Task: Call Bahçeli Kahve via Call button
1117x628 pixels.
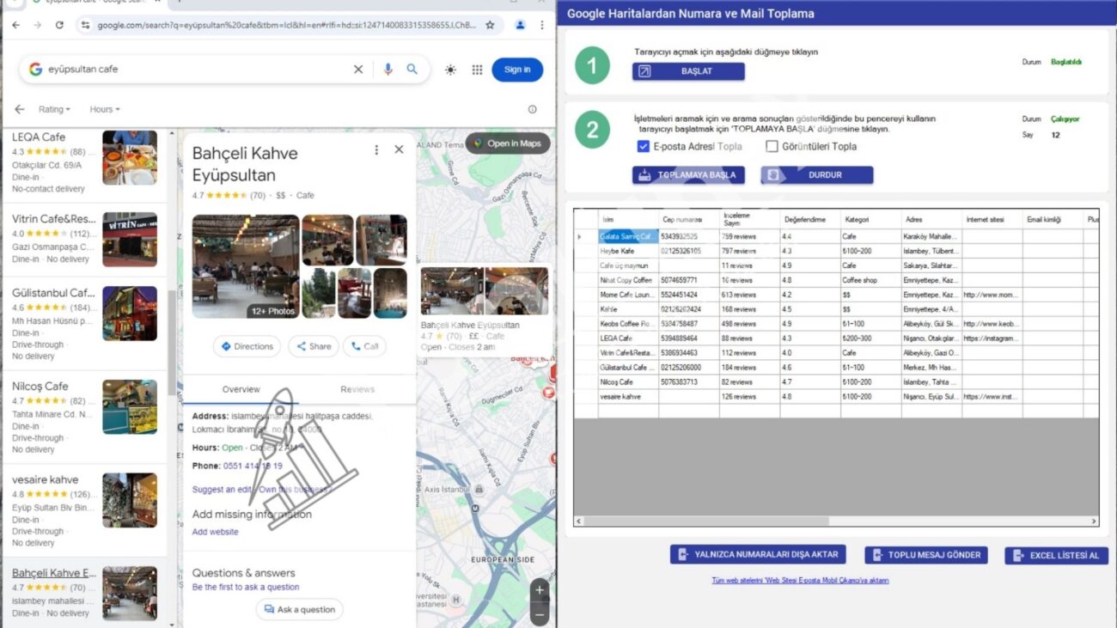Action: [364, 346]
